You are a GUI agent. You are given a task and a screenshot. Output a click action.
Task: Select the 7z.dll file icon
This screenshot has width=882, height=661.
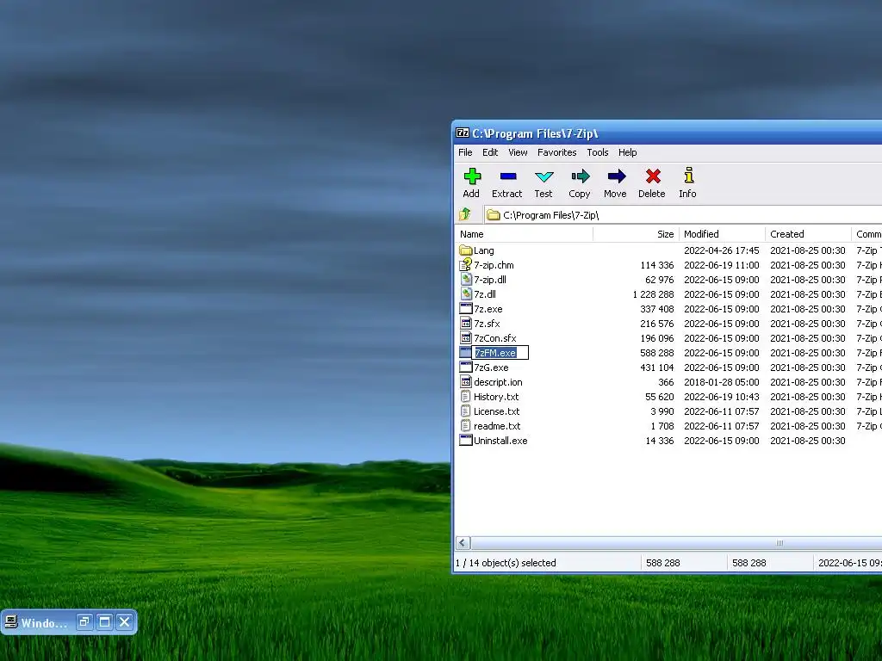(465, 294)
